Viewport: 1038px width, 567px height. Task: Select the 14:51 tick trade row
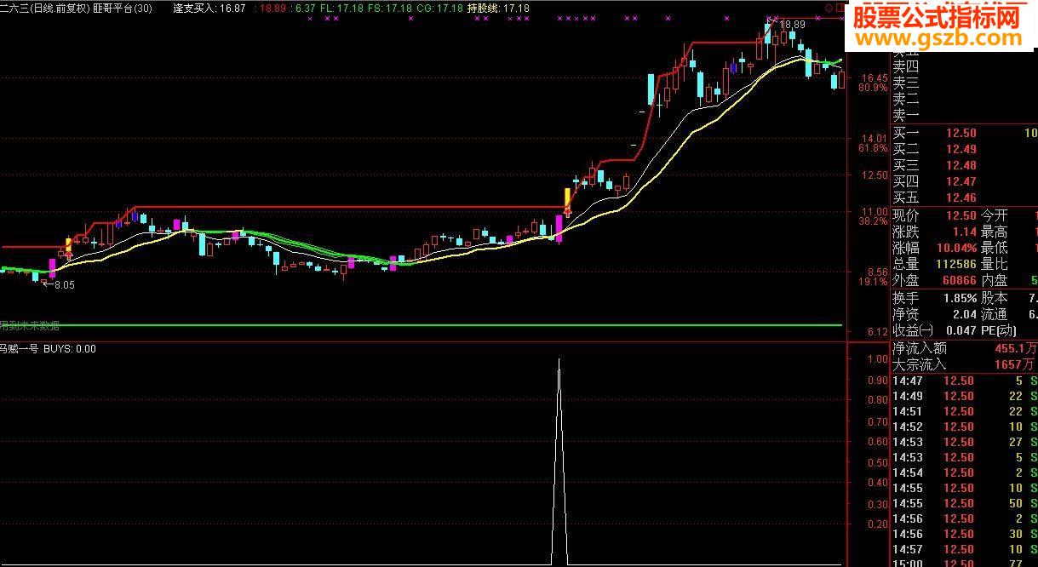pos(964,411)
